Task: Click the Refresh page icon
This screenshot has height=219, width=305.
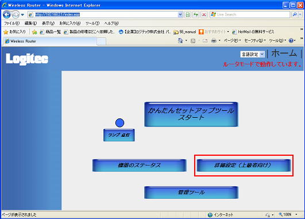Action: click(x=196, y=14)
